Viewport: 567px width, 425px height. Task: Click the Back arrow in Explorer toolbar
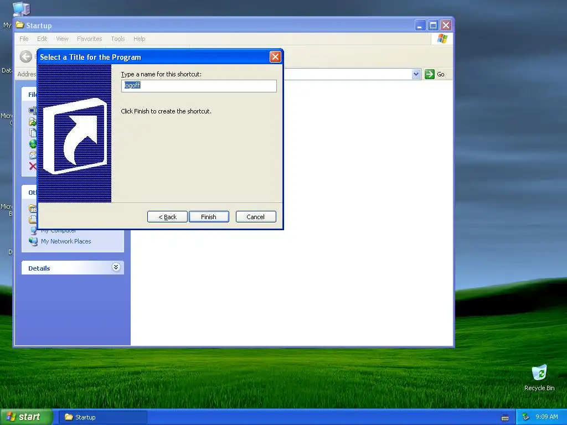[25, 56]
